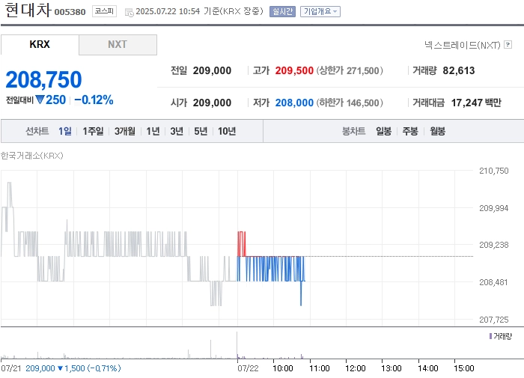This screenshot has width=524, height=378.
Task: Click the 208,481 y-axis label
Action: [493, 282]
